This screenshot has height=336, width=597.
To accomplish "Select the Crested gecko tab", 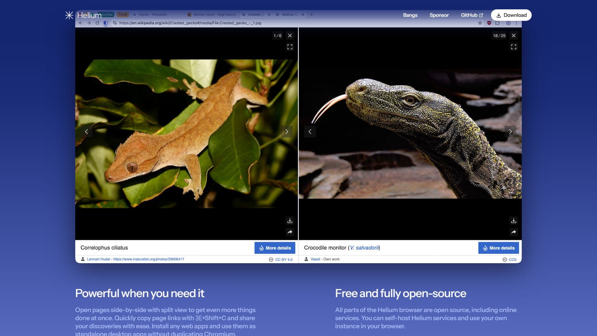I will 256,14.
